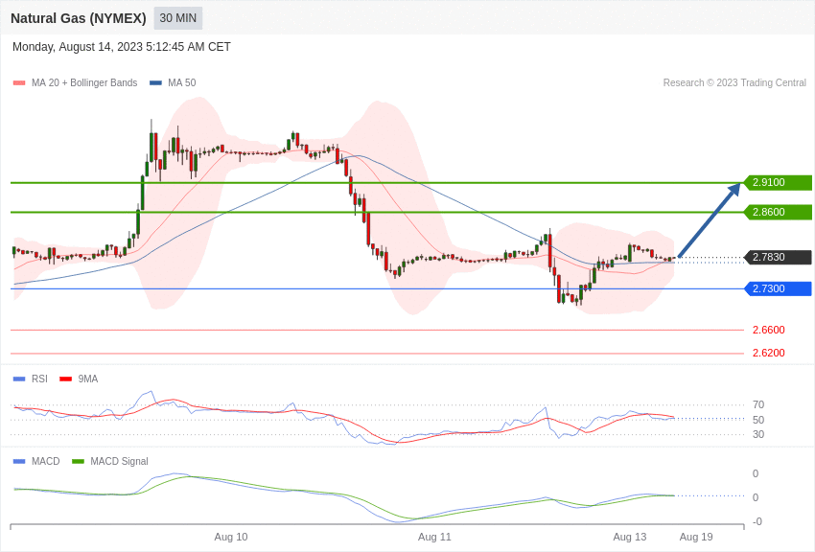This screenshot has width=815, height=552.
Task: Click the Aug 10 date marker
Action: pos(231,537)
